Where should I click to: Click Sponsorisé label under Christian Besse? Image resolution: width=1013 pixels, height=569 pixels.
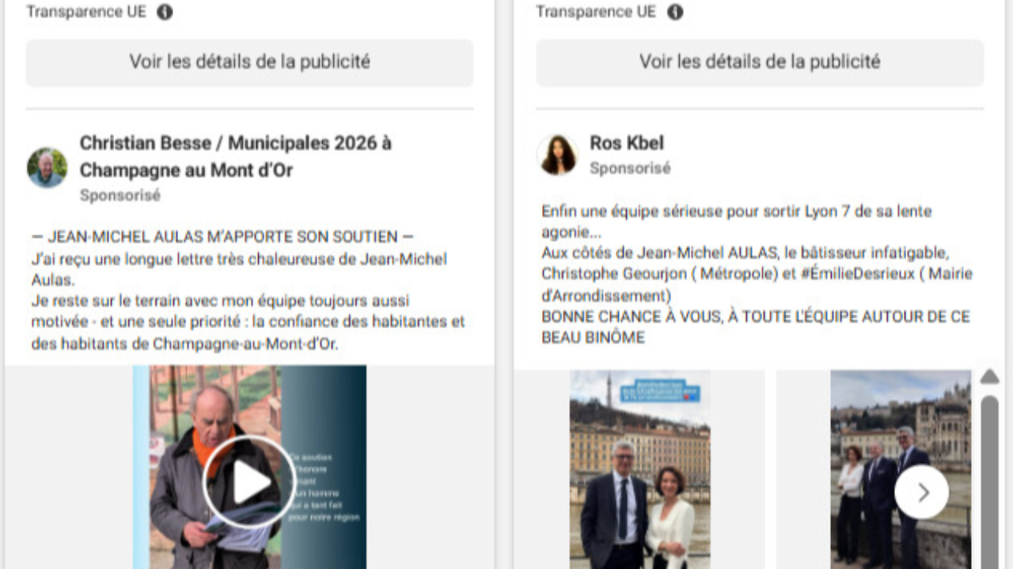pos(120,195)
